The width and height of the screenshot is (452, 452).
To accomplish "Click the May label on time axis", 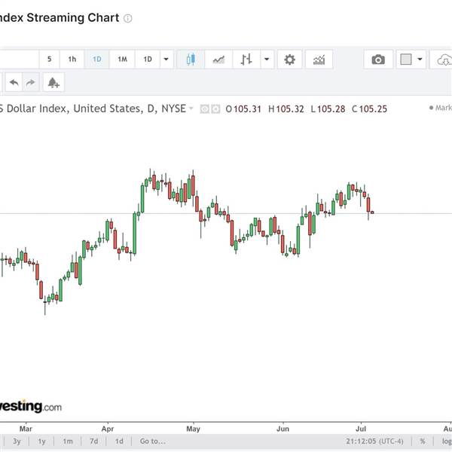I will click(193, 429).
